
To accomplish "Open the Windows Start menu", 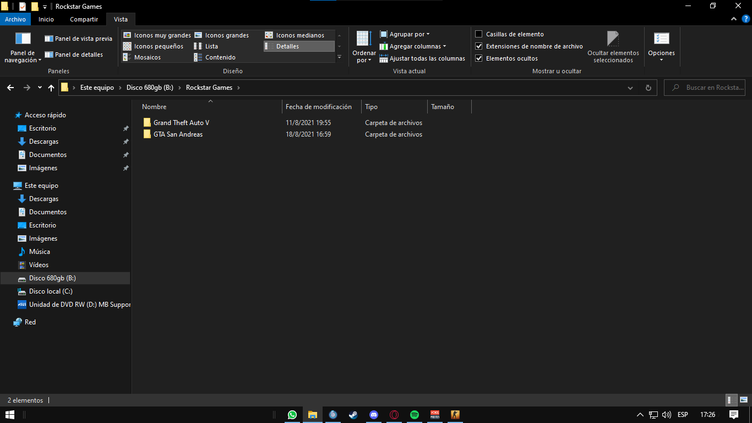I will click(10, 415).
